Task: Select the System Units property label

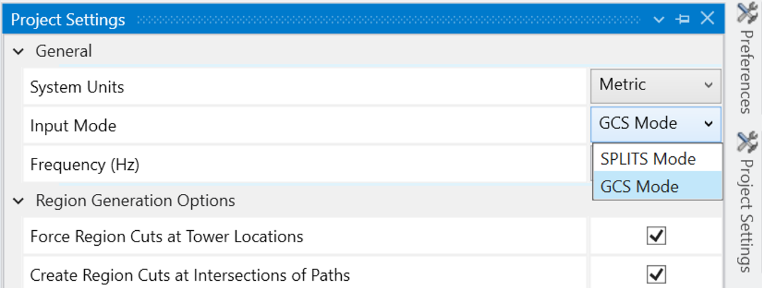Action: tap(77, 87)
